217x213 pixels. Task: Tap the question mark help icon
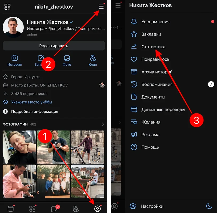pyautogui.click(x=134, y=147)
